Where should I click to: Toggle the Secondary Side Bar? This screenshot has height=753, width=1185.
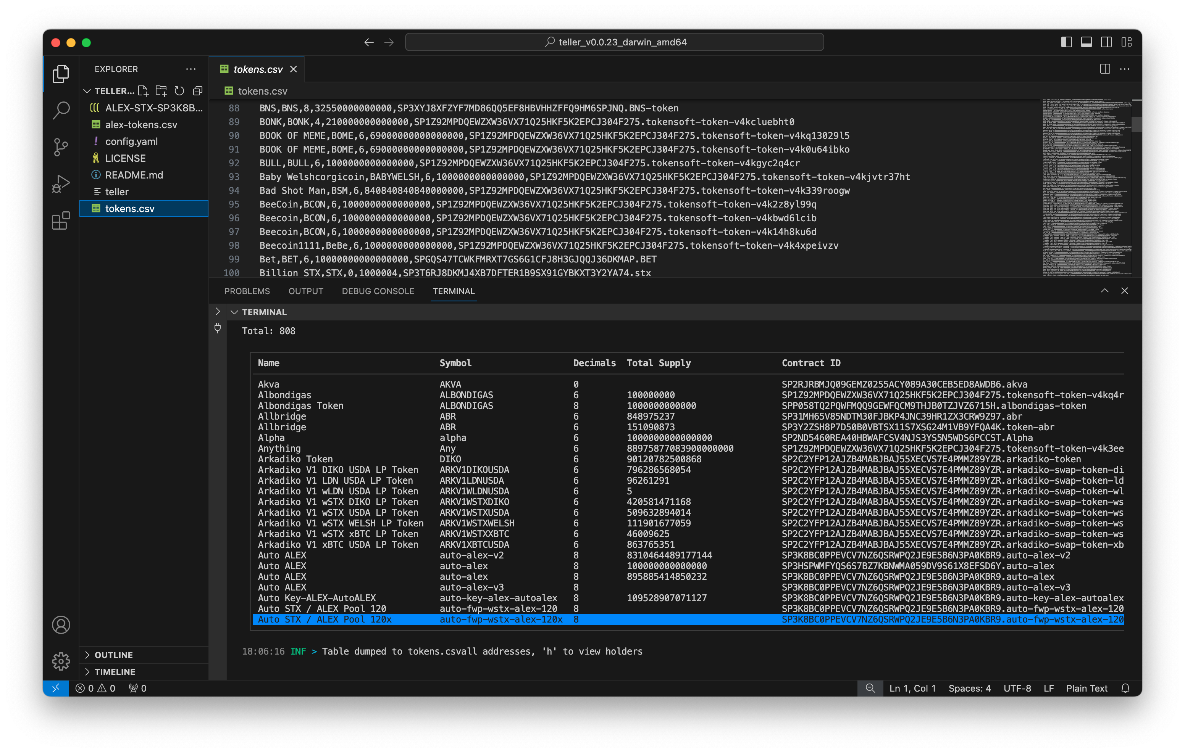[x=1106, y=42]
